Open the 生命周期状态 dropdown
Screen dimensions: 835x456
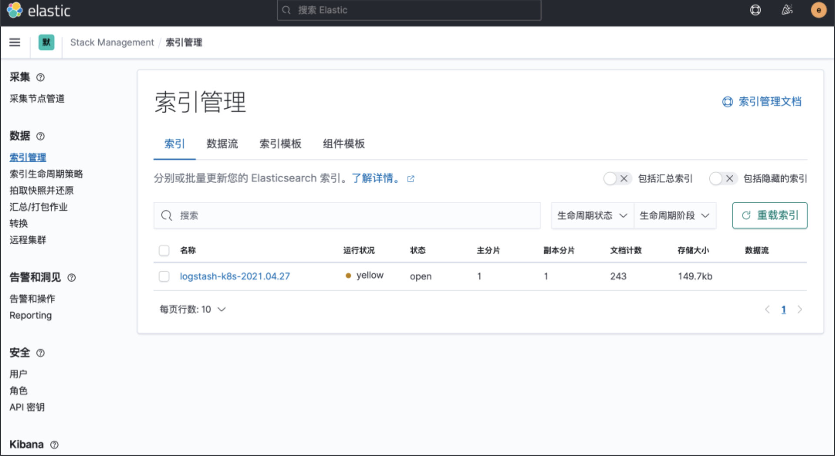click(591, 215)
